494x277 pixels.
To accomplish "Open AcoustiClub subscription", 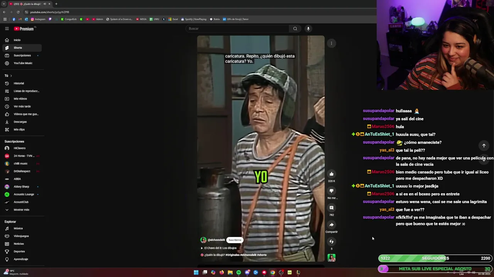I will pos(22,202).
